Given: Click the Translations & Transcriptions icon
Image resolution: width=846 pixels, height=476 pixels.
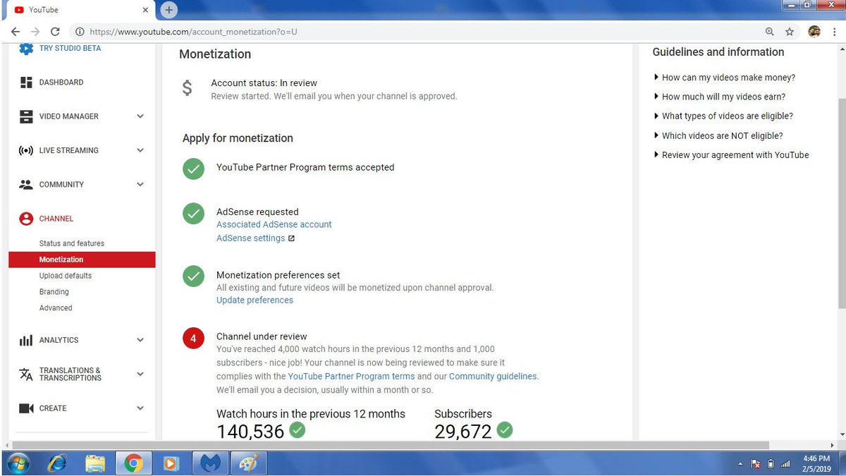Looking at the screenshot, I should pyautogui.click(x=26, y=374).
